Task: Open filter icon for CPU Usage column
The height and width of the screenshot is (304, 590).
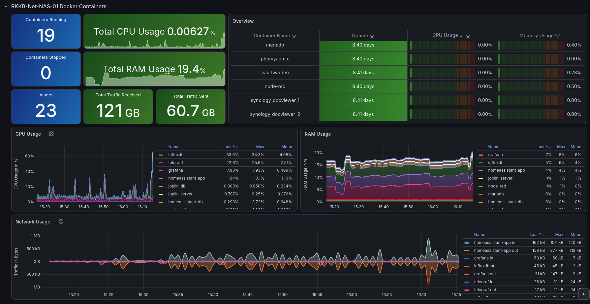Action: [468, 36]
